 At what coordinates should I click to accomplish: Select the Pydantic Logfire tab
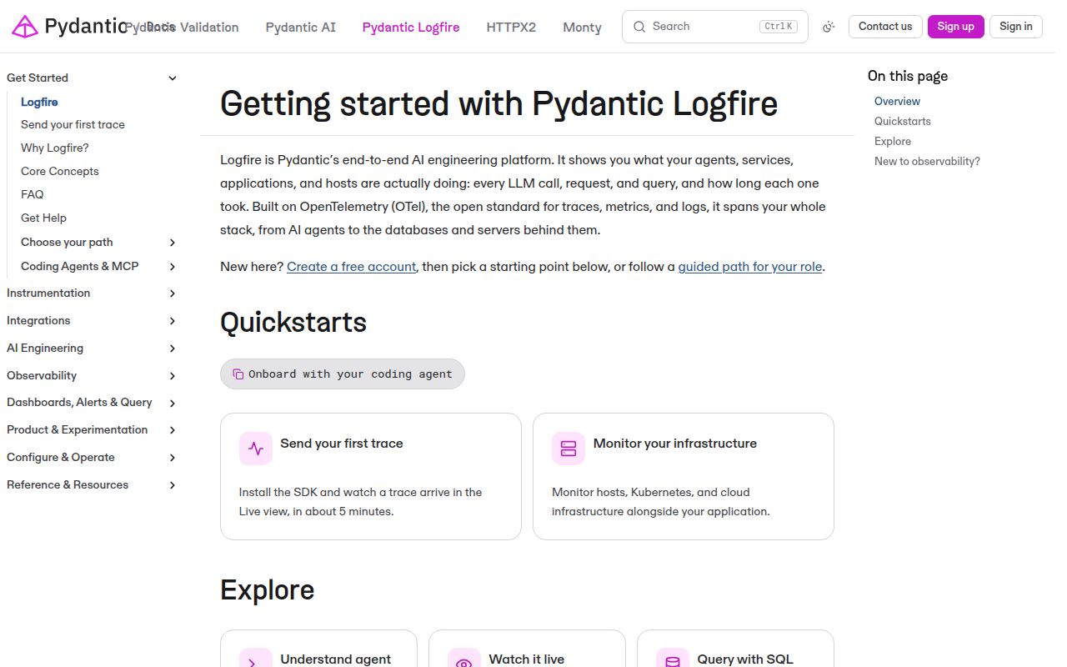(x=411, y=28)
